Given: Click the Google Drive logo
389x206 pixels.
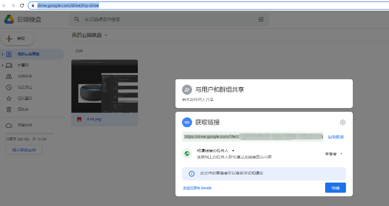Looking at the screenshot, I should 9,19.
